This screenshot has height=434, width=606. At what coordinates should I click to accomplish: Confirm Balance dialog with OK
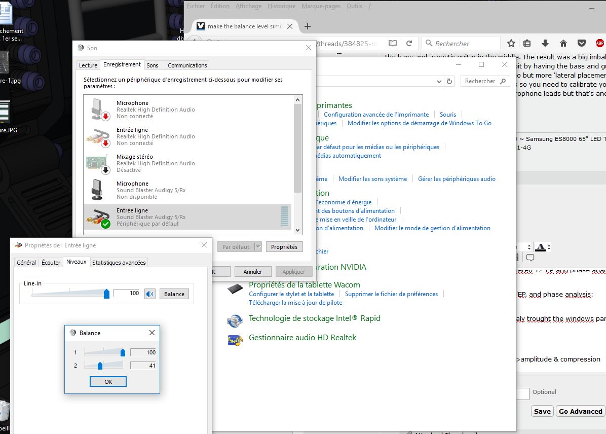click(x=108, y=382)
